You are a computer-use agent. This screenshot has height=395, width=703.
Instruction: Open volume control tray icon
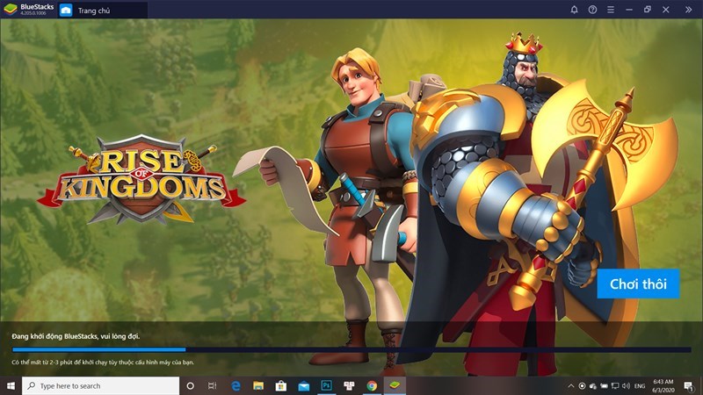[x=627, y=385]
